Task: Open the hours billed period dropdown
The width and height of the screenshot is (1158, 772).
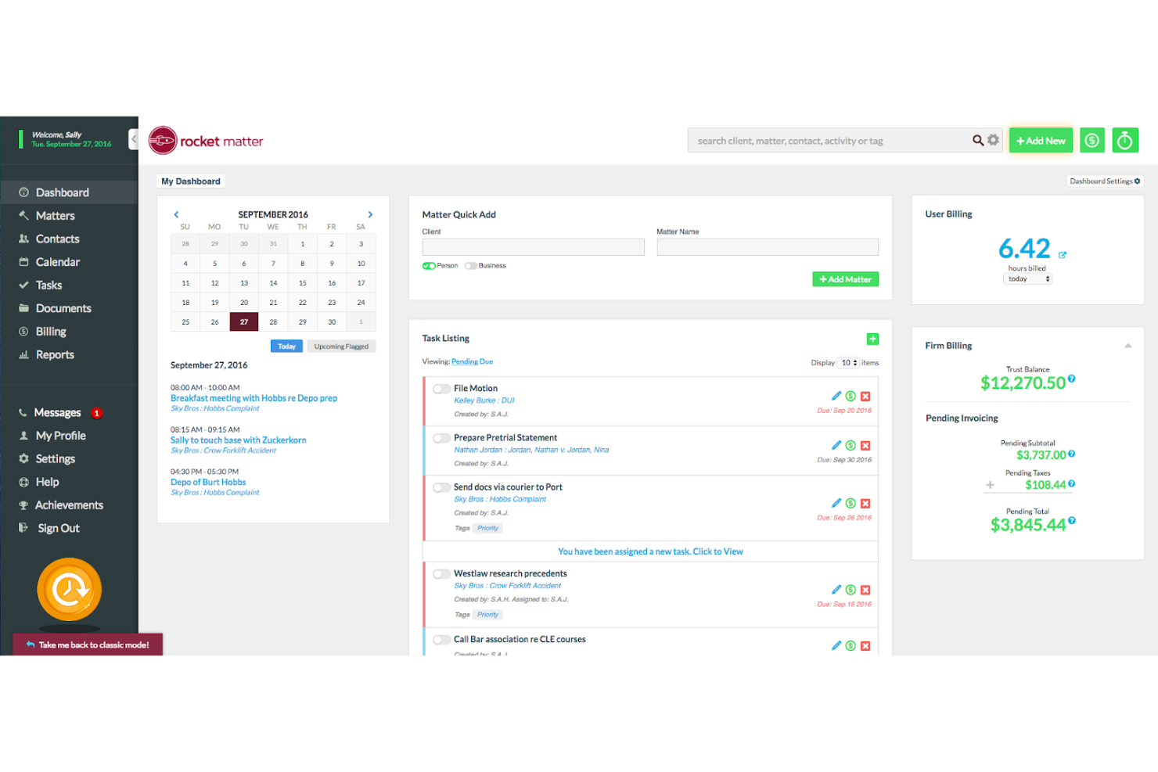Action: coord(1027,278)
